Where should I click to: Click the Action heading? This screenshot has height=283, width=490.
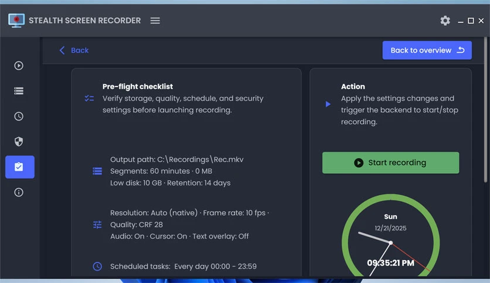pyautogui.click(x=353, y=87)
